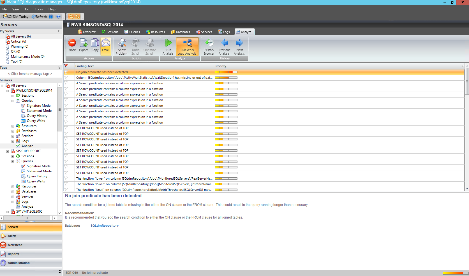
Task: Toggle the flag column header
Action: click(66, 66)
